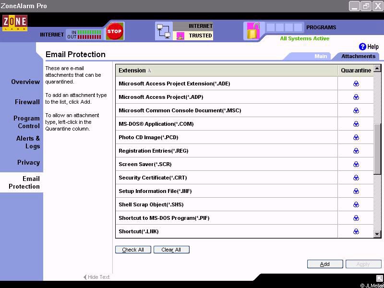Select the Attachments tab
The height and width of the screenshot is (288, 384).
358,56
